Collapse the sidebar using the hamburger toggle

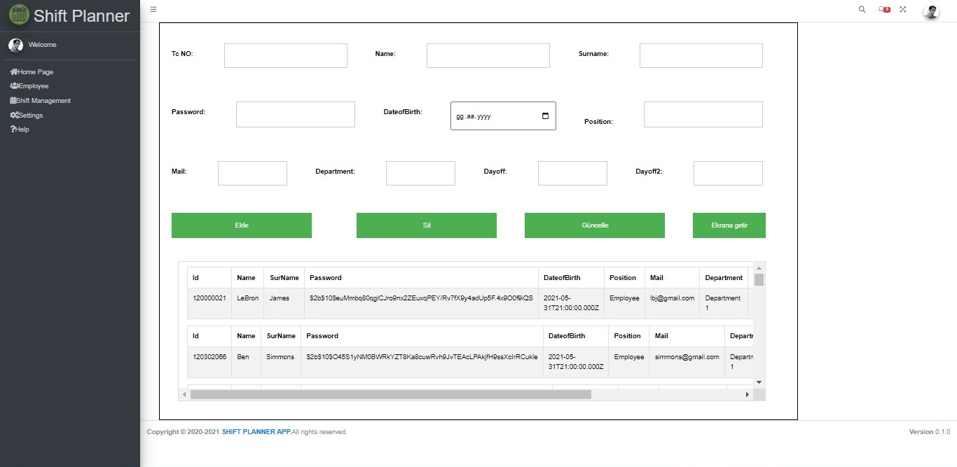click(153, 9)
